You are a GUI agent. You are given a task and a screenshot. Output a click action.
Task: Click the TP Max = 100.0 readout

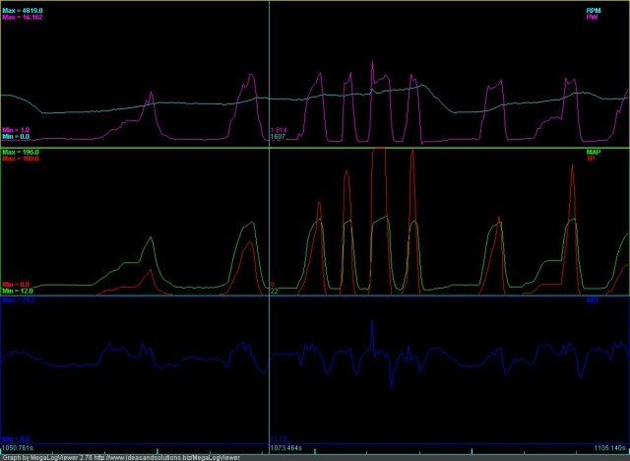pyautogui.click(x=21, y=160)
